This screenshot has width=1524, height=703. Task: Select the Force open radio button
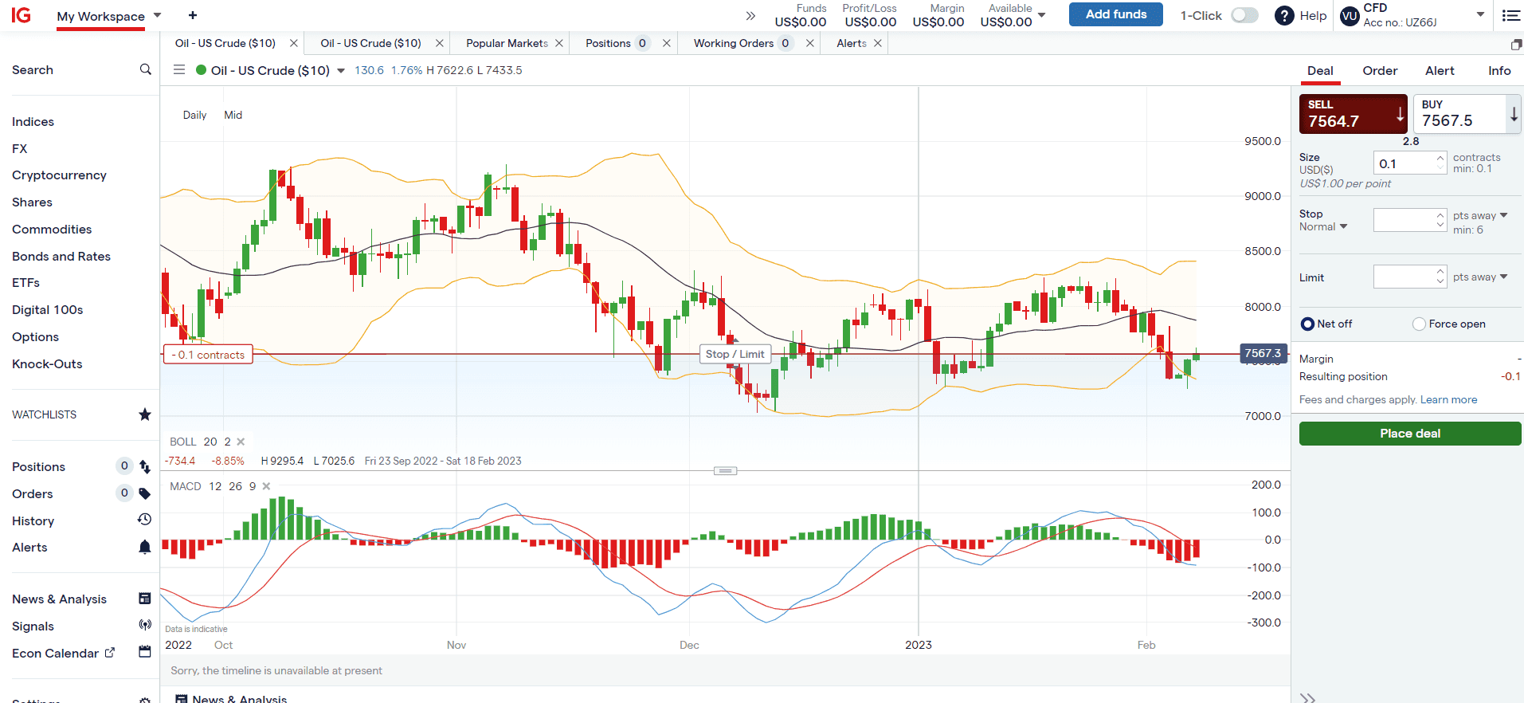click(1419, 324)
